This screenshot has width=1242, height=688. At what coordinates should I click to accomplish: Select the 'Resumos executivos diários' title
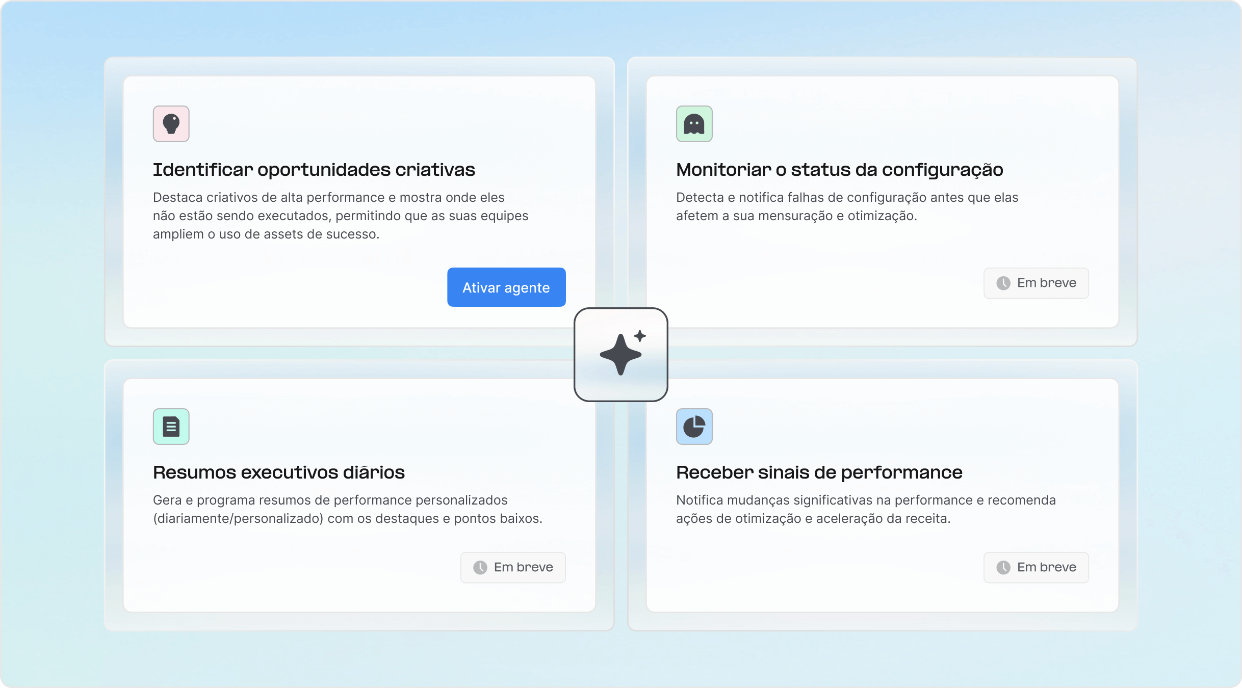tap(278, 472)
